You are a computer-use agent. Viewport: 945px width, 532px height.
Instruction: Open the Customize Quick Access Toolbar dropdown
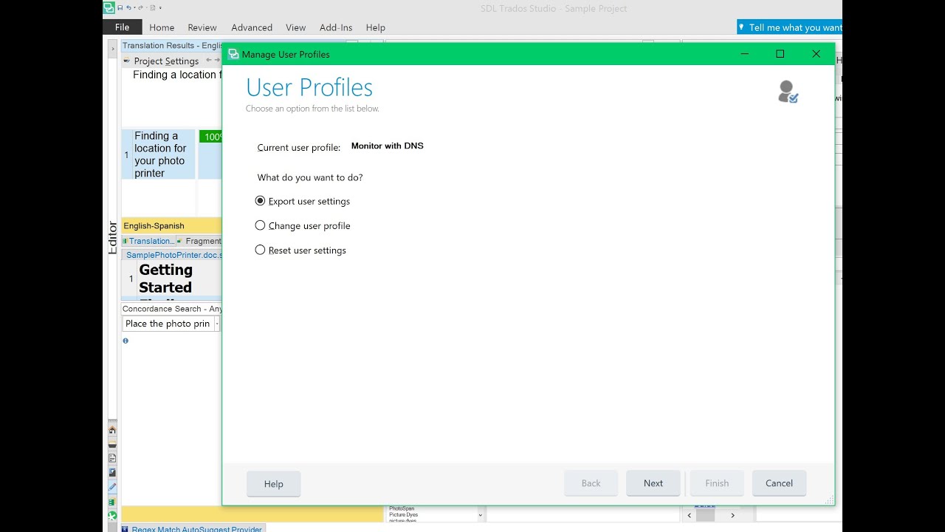(x=160, y=7)
